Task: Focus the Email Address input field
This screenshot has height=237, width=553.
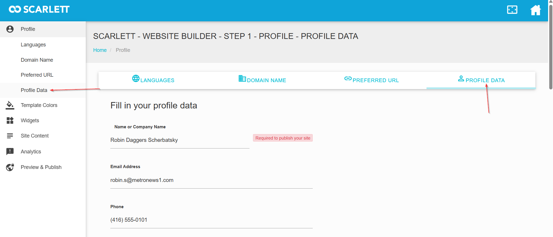Action: tap(211, 180)
